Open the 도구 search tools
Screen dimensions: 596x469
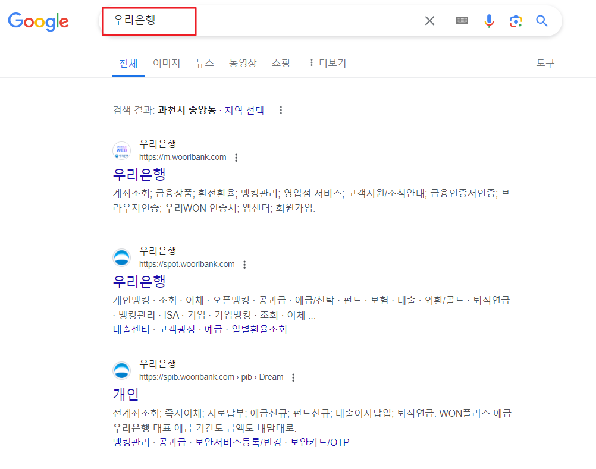pos(545,63)
